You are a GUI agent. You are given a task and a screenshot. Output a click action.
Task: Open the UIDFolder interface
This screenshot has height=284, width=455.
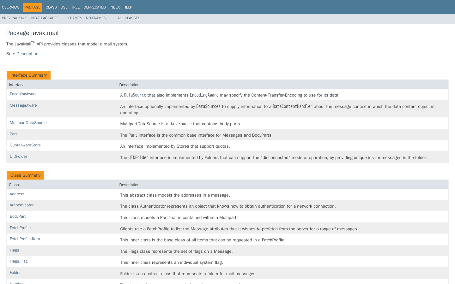pyautogui.click(x=18, y=156)
